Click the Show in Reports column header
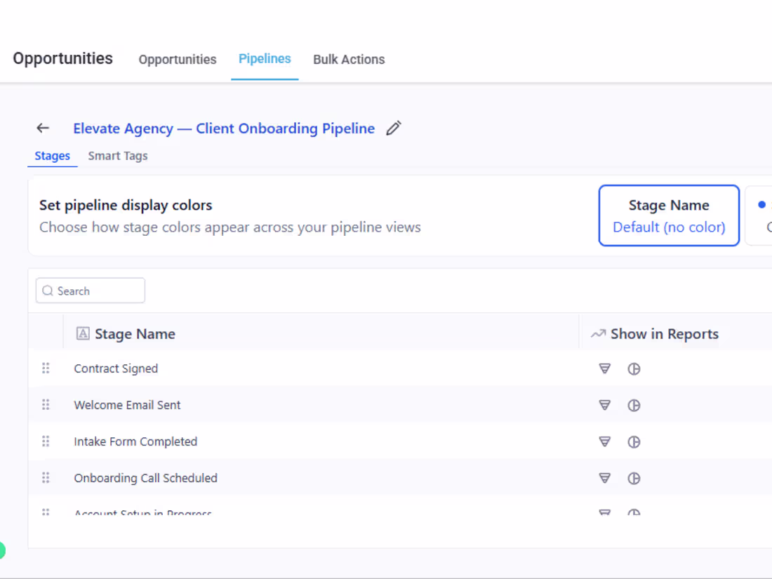This screenshot has width=772, height=579. coord(664,334)
